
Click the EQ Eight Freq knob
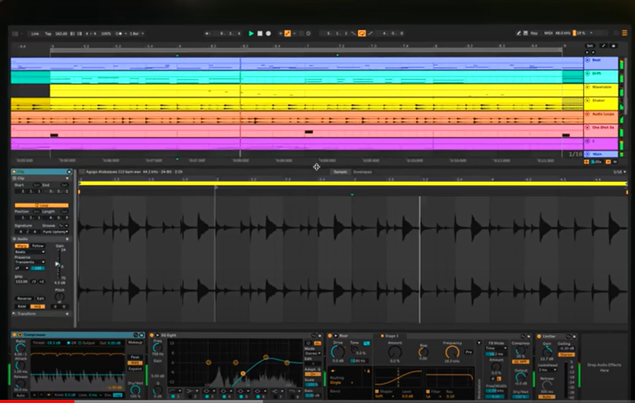[x=158, y=347]
